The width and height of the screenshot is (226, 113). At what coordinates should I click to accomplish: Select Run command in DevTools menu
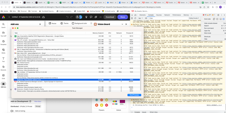(209, 28)
